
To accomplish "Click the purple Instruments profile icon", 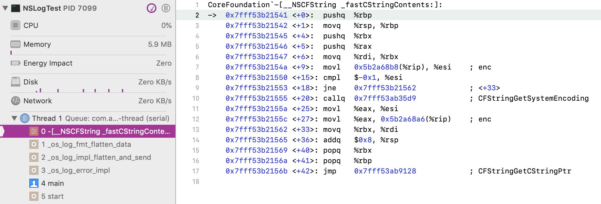I will (x=152, y=8).
